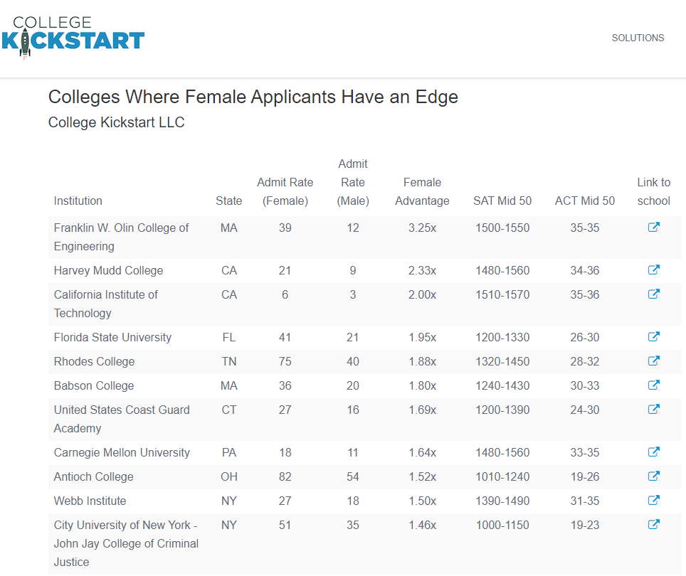Click the Admit Rate (Female) header
Image resolution: width=686 pixels, height=576 pixels.
pos(285,191)
